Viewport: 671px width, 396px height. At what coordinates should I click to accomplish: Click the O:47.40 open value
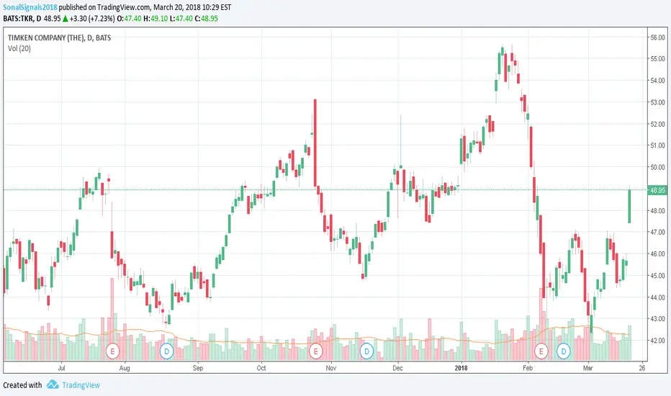coord(130,19)
